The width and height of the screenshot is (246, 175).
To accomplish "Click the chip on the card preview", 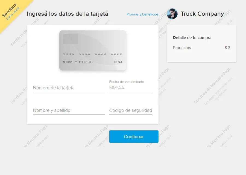I will (71, 39).
